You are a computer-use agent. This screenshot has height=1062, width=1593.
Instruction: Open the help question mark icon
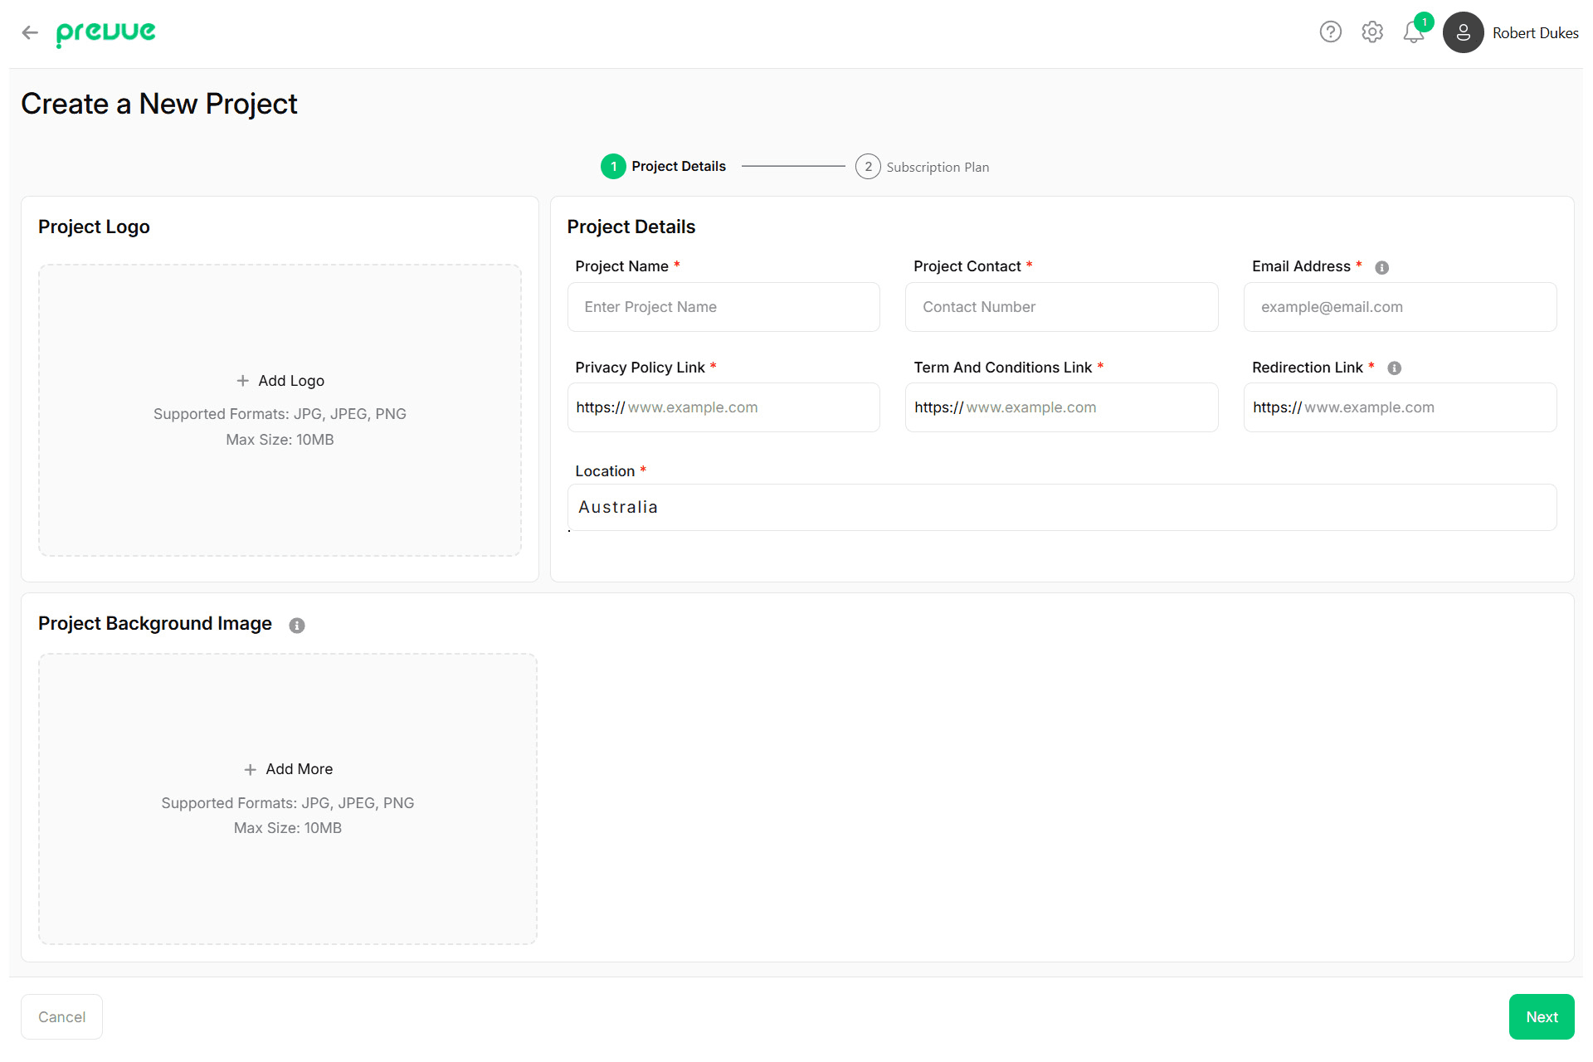coord(1330,32)
